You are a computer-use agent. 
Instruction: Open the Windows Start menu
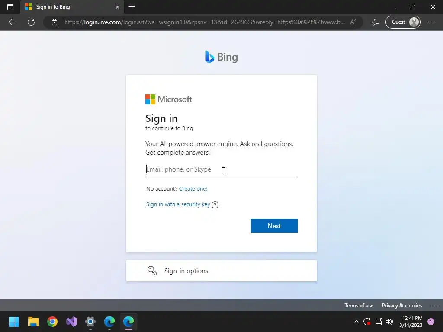point(14,322)
